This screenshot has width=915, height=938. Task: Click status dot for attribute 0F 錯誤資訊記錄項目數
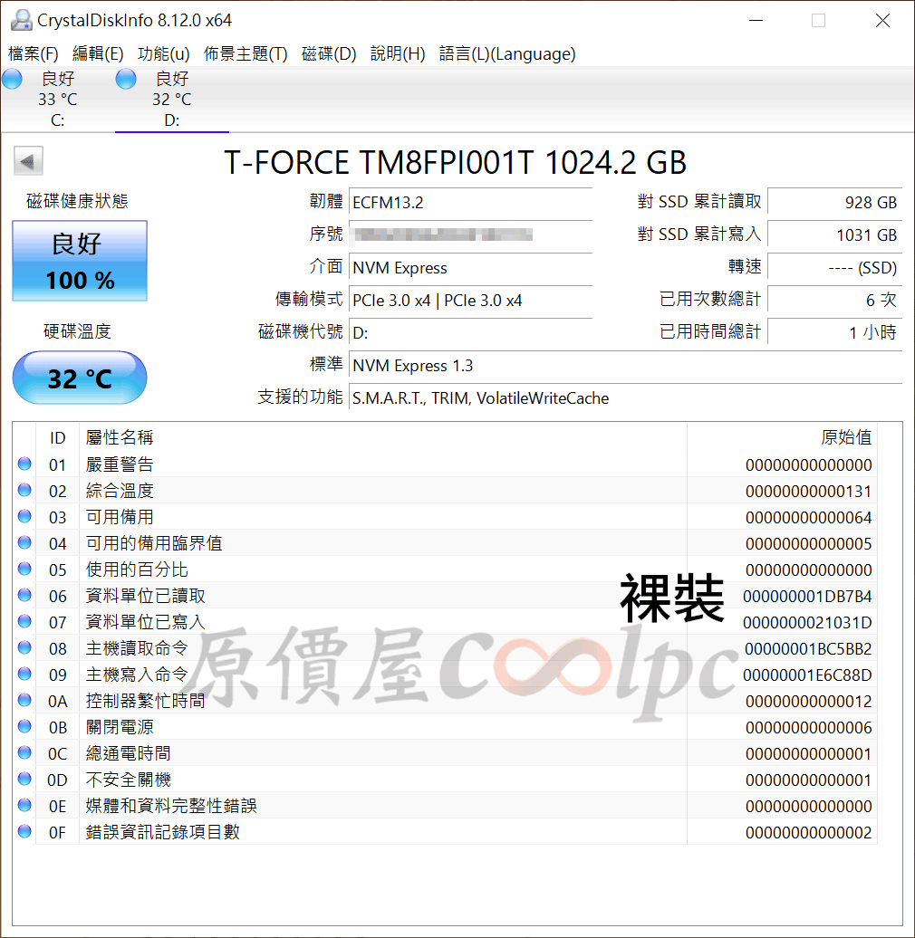(24, 831)
